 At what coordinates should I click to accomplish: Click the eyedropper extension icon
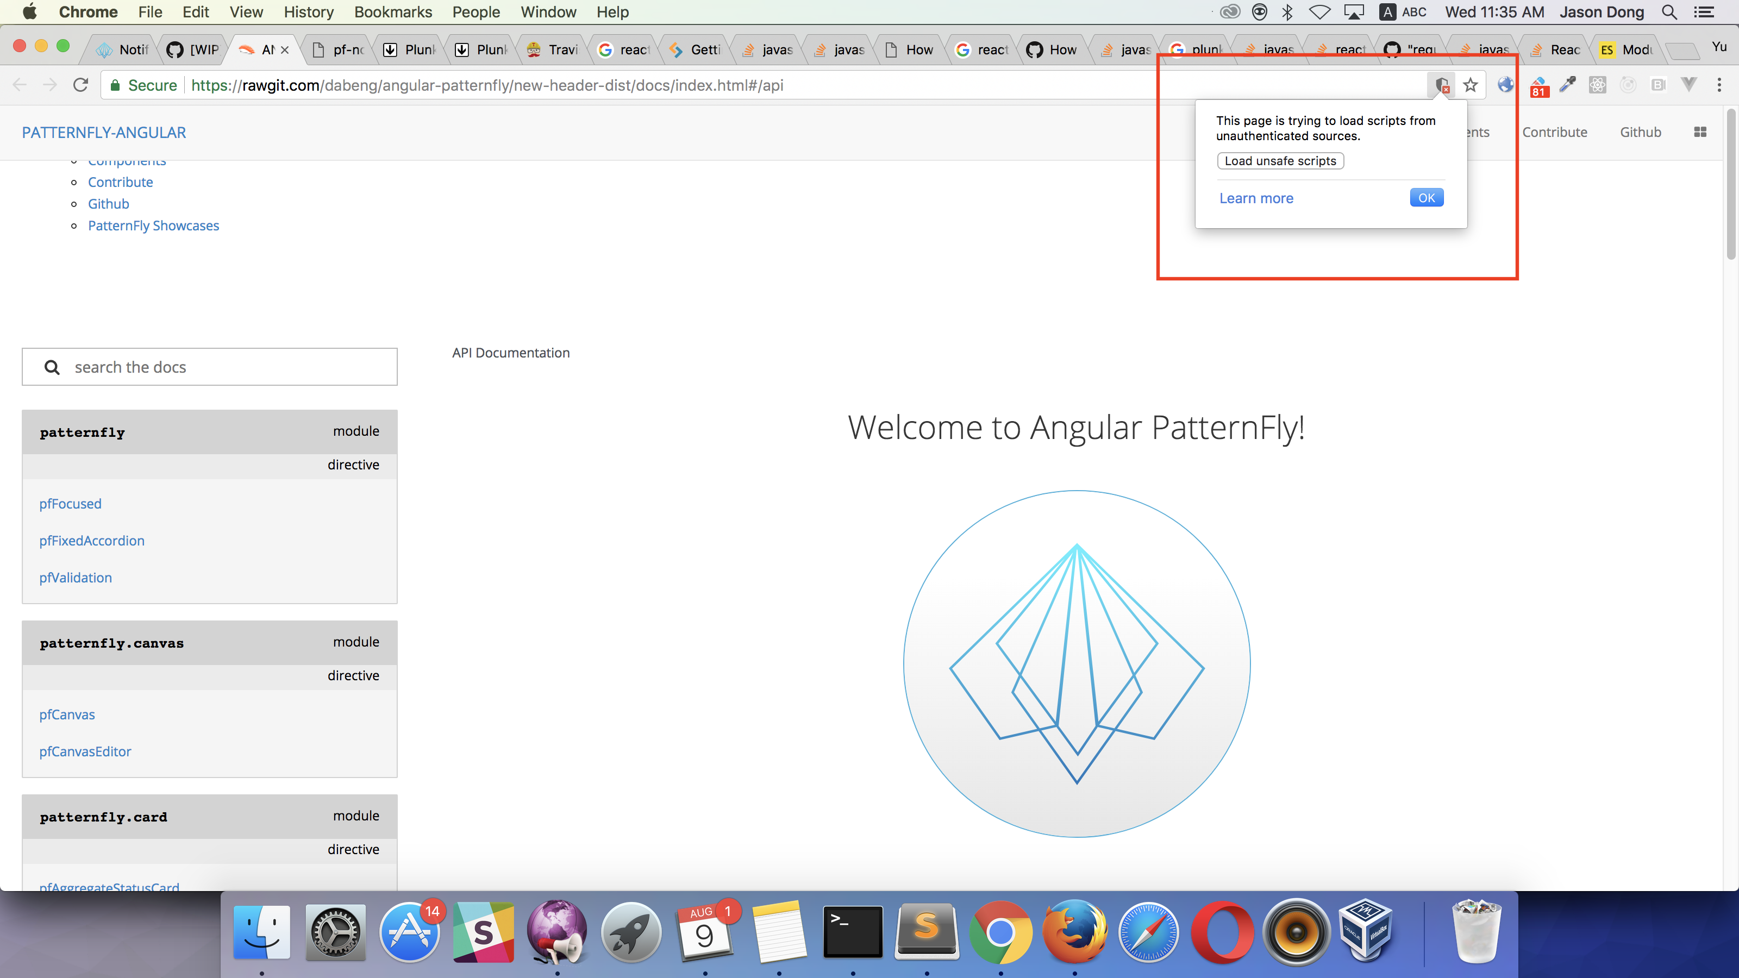click(x=1567, y=85)
